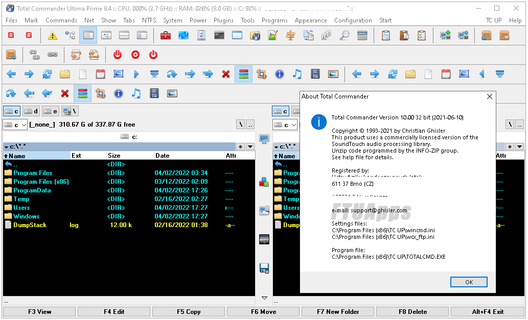Open the red toolbox icon
Viewport: 528px width, 320px height.
(x=165, y=35)
